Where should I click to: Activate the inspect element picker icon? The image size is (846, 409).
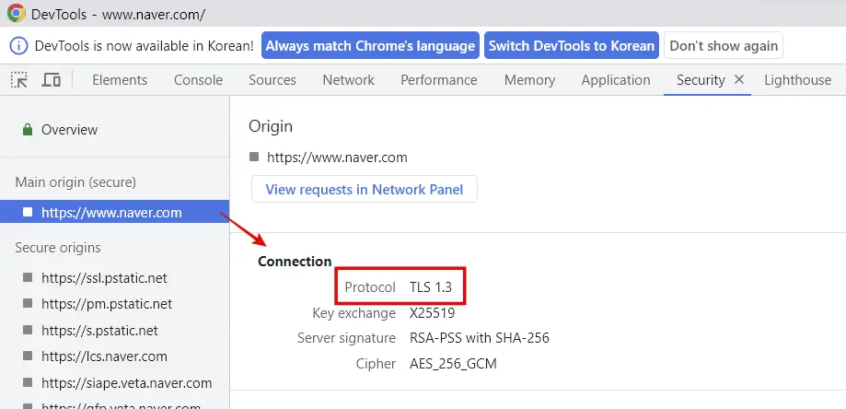[20, 80]
